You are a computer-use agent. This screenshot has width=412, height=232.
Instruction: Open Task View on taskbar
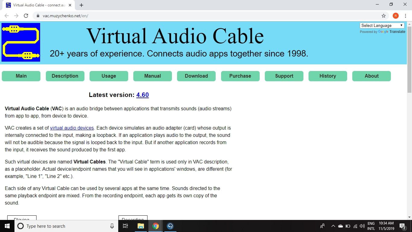pos(126,226)
